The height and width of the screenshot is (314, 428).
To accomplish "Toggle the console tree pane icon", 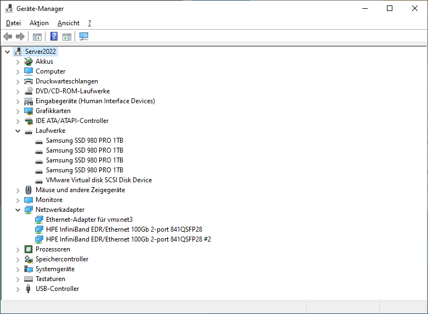I will click(x=37, y=36).
